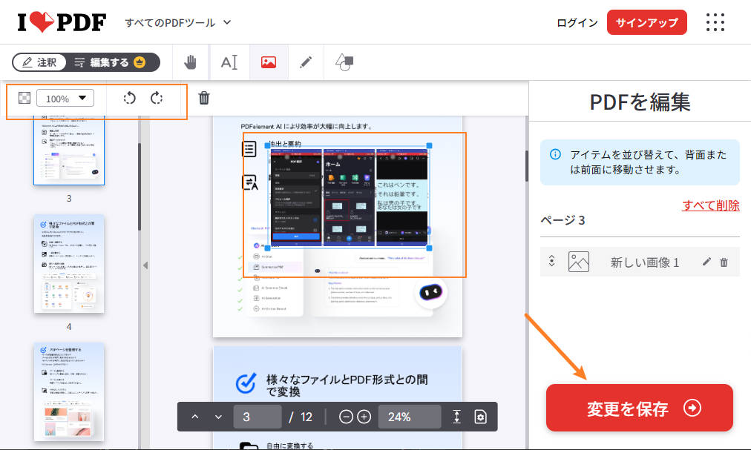The height and width of the screenshot is (450, 751).
Task: Open the 100% zoom dropdown in the toolbar
Action: (65, 97)
